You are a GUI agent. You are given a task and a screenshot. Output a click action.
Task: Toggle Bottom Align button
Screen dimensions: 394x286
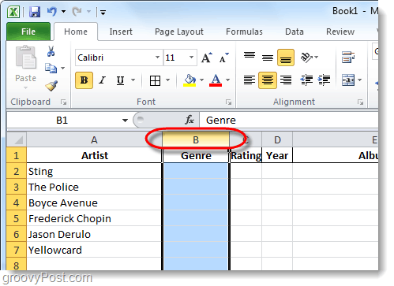point(286,58)
